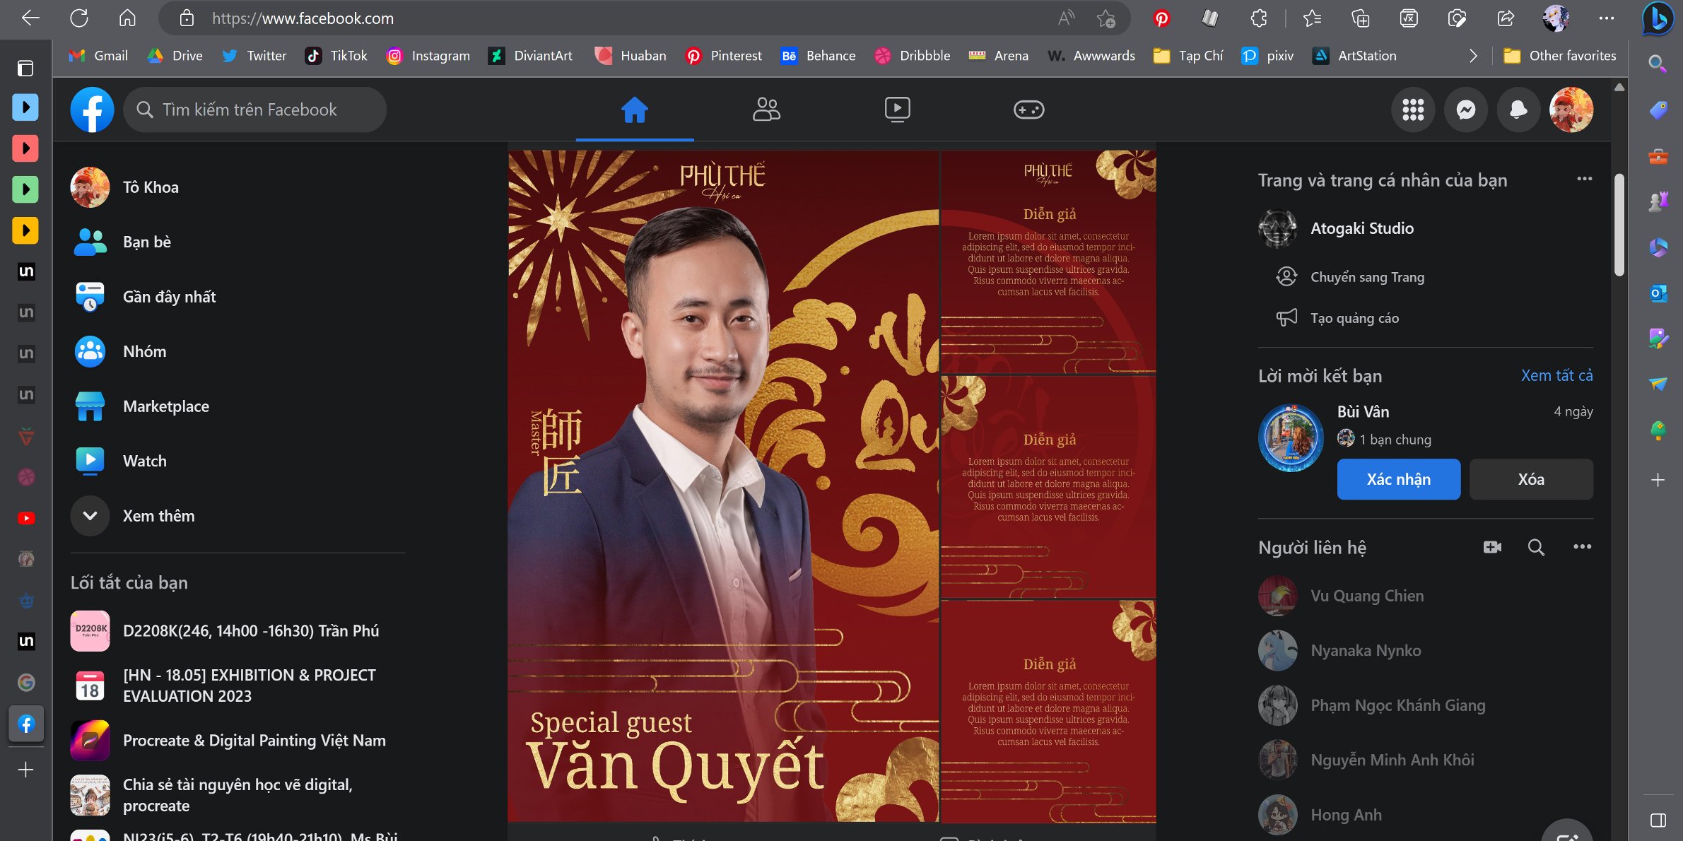Open Watch from left sidebar

[238, 461]
